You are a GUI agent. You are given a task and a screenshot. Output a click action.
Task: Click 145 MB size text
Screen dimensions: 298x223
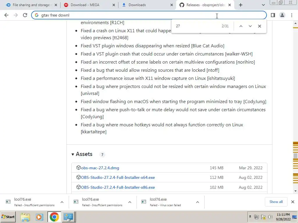click(217, 168)
